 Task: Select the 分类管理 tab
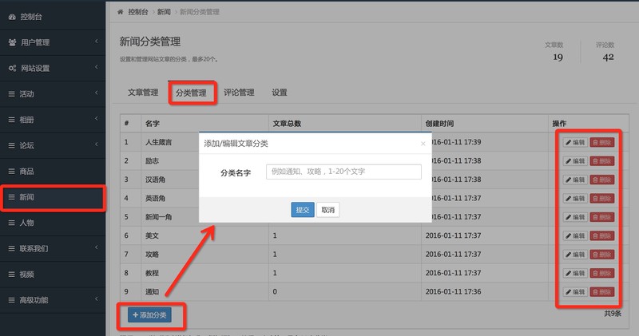pos(191,93)
